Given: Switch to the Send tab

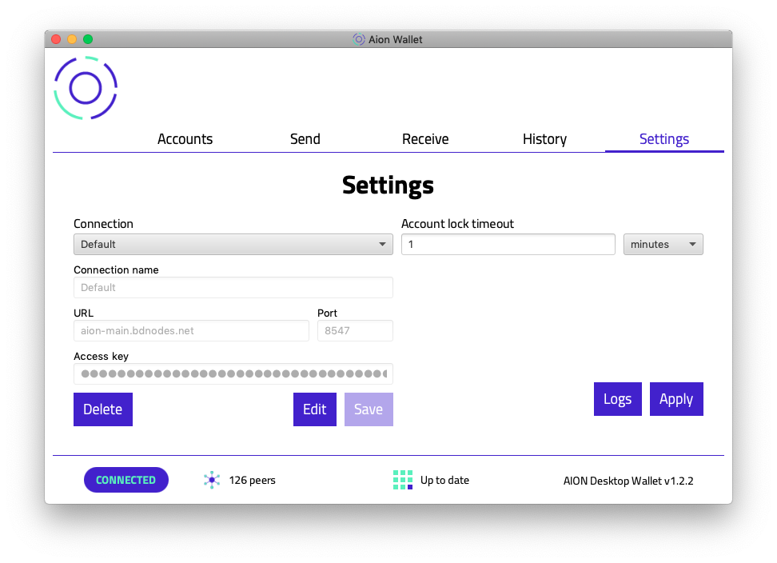Looking at the screenshot, I should [305, 139].
